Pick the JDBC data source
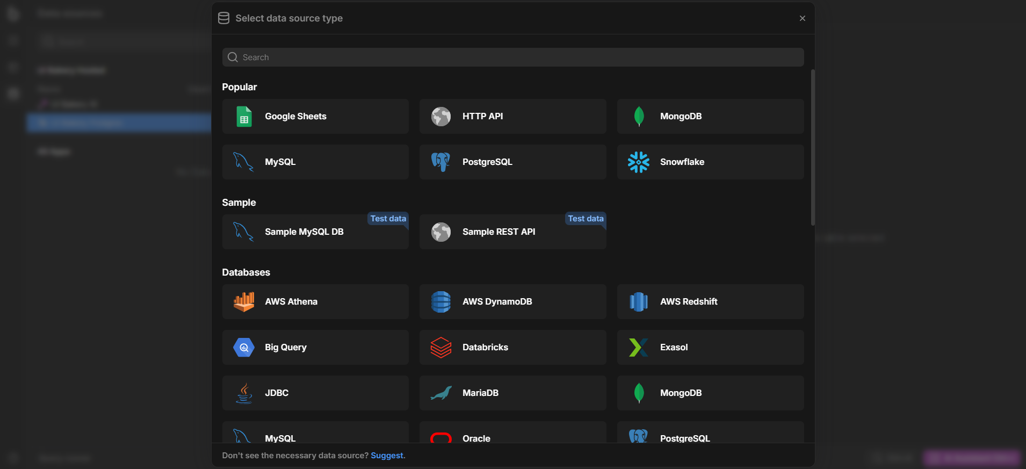This screenshot has height=469, width=1026. coord(315,393)
